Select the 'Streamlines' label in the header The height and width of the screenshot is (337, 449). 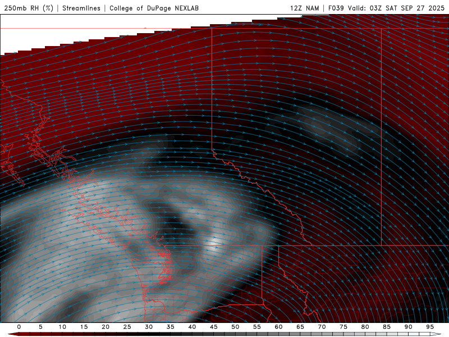[81, 8]
